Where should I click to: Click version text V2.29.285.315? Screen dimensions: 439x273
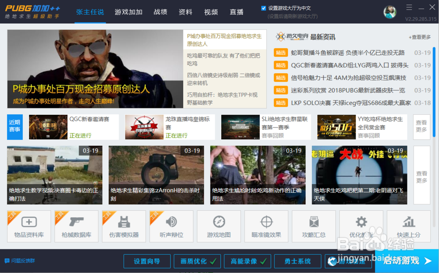click(x=421, y=19)
